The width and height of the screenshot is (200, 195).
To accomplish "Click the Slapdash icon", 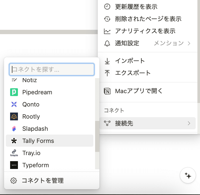I will [x=14, y=128].
